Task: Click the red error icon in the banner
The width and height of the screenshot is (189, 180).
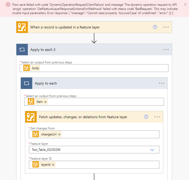Action: pyautogui.click(x=8, y=5)
